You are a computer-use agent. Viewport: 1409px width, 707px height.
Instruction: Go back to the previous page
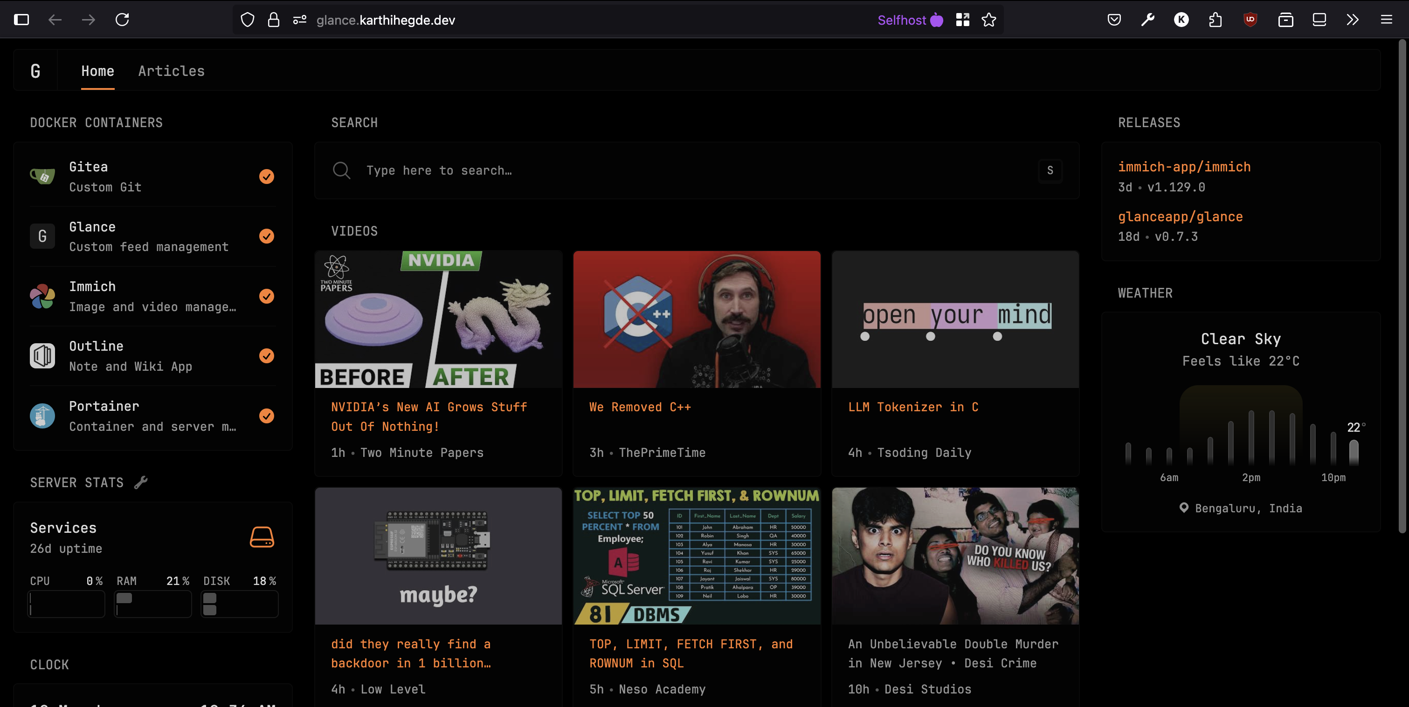coord(55,20)
